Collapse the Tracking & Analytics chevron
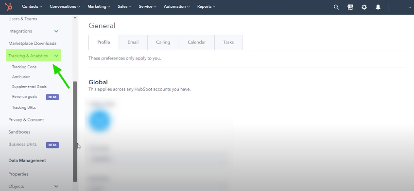Screen dimensions: 414x191 pos(56,56)
